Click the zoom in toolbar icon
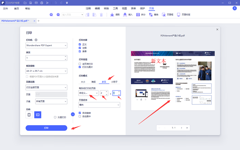The image size is (240, 150). tap(51, 15)
